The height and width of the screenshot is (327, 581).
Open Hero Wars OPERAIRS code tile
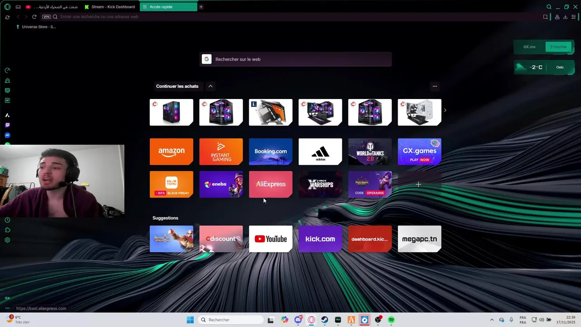[370, 184]
